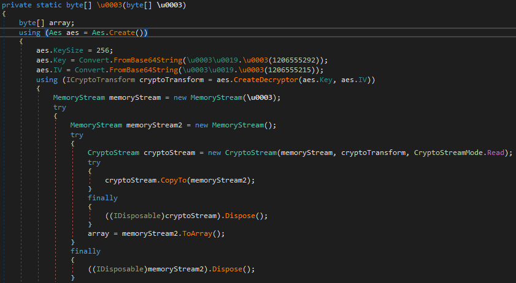Image resolution: width=516 pixels, height=283 pixels.
Task: Click 'Dispose' on the cryptoStream cast line
Action: [240, 216]
